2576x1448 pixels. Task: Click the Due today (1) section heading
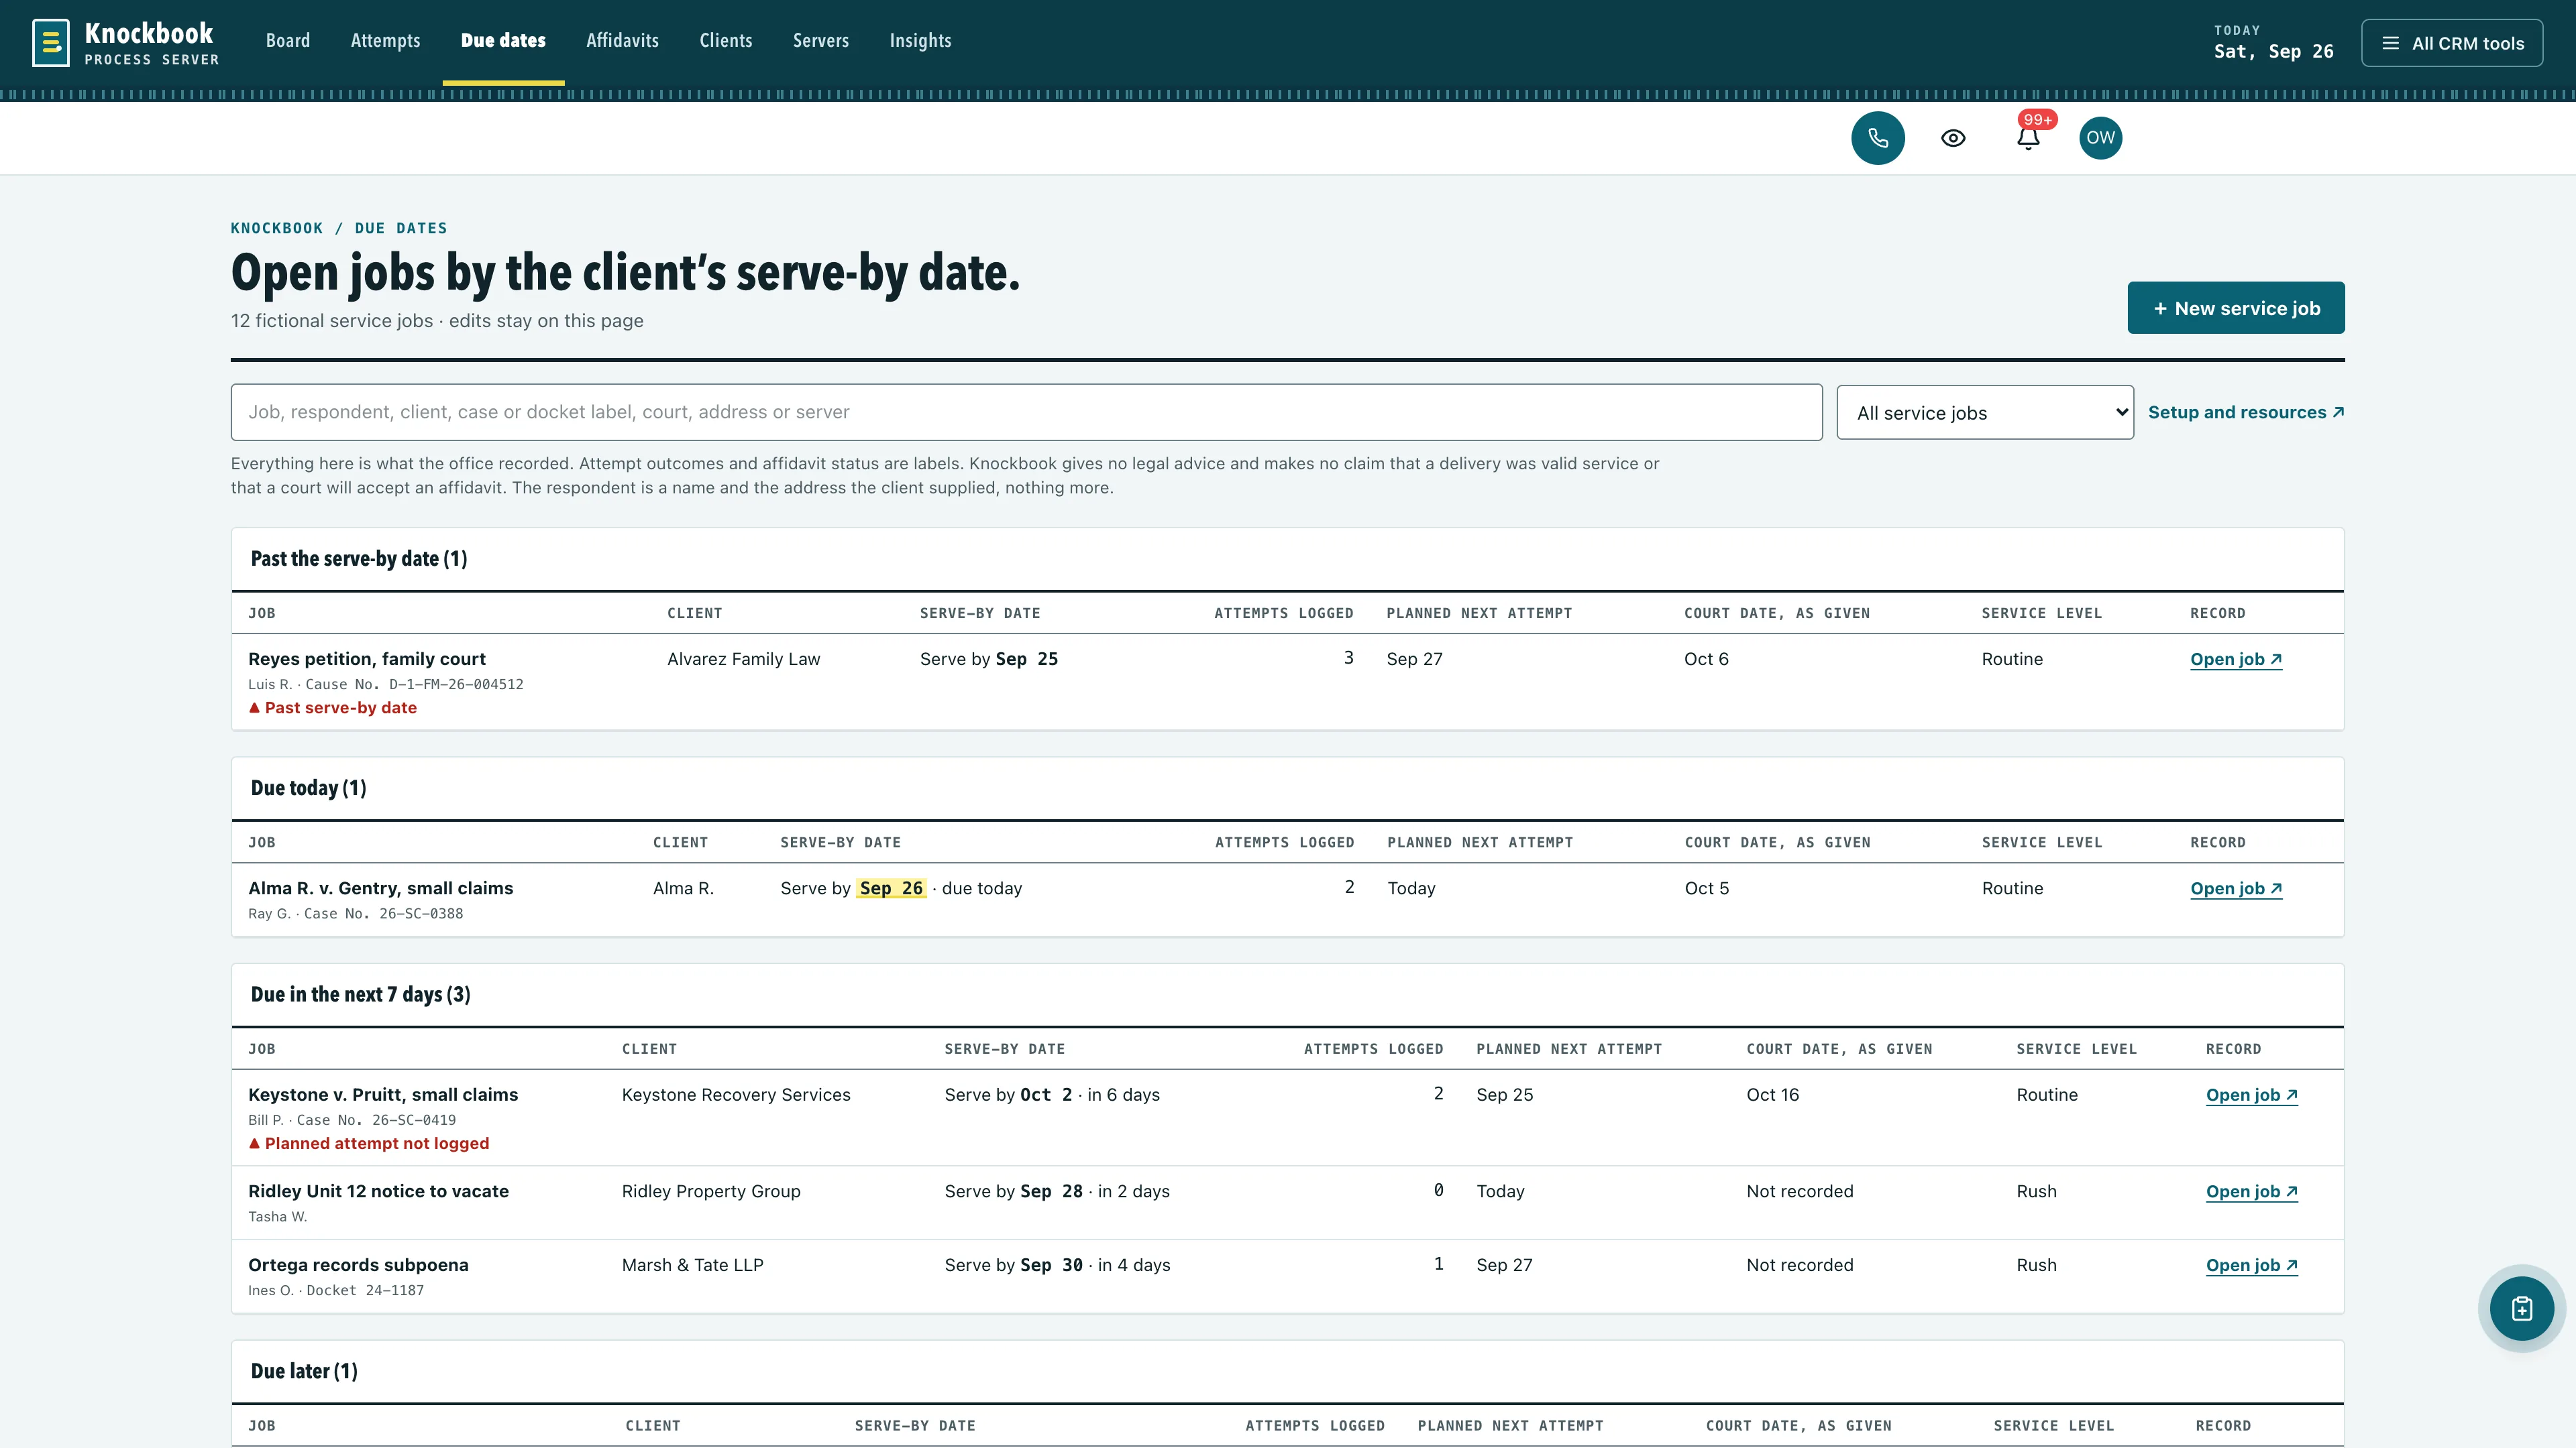click(308, 788)
